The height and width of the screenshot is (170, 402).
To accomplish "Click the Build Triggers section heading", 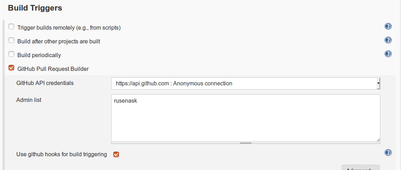I will click(35, 8).
